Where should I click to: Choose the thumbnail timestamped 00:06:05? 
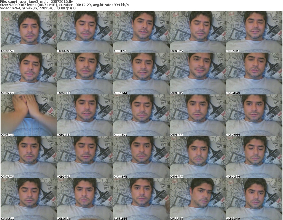[141, 115]
